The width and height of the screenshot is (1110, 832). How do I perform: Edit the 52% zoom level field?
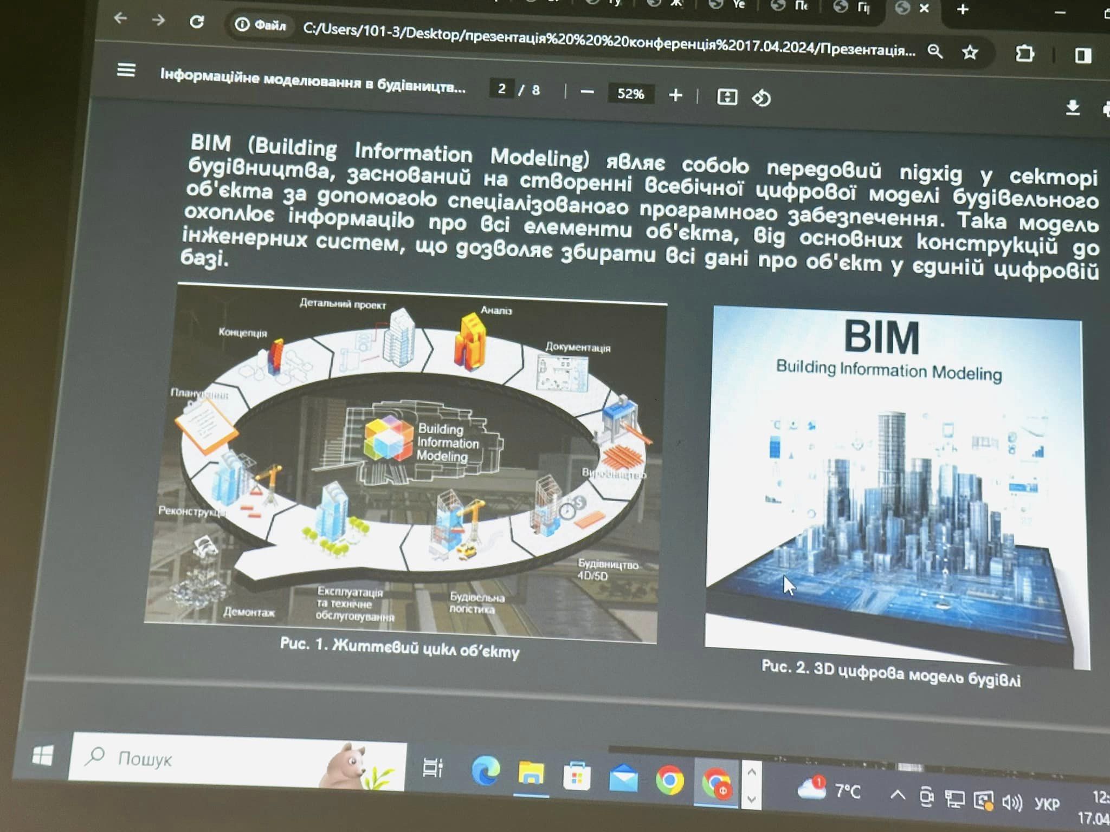click(x=630, y=94)
